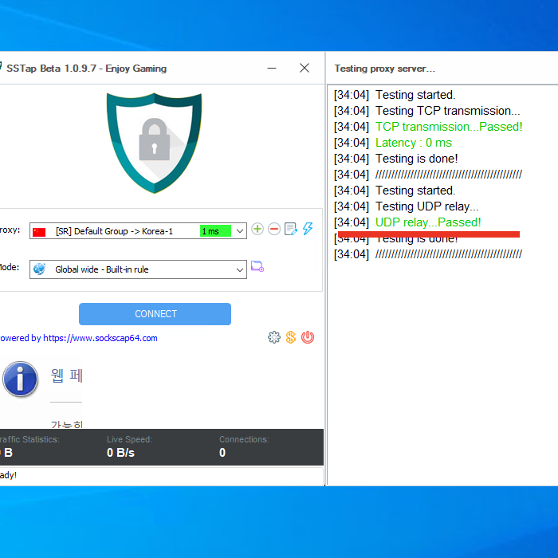Select the Korea-1 proxy combo box
This screenshot has width=558, height=558.
[138, 231]
